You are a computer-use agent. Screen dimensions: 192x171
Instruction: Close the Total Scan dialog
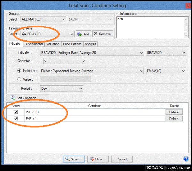188,6
